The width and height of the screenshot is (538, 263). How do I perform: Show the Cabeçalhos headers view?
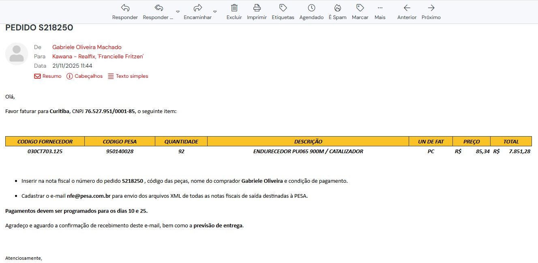84,76
